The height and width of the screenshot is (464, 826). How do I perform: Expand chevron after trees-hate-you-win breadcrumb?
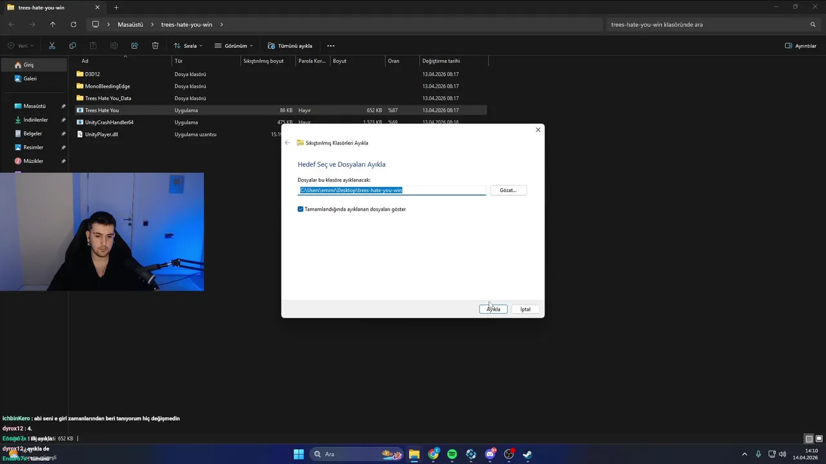point(221,24)
